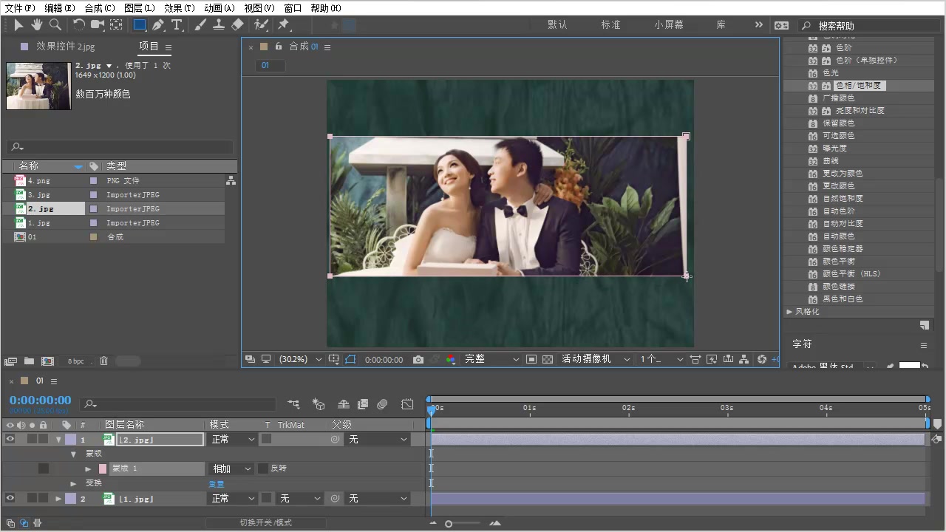Select the Pen tool
The height and width of the screenshot is (532, 946).
pyautogui.click(x=158, y=25)
